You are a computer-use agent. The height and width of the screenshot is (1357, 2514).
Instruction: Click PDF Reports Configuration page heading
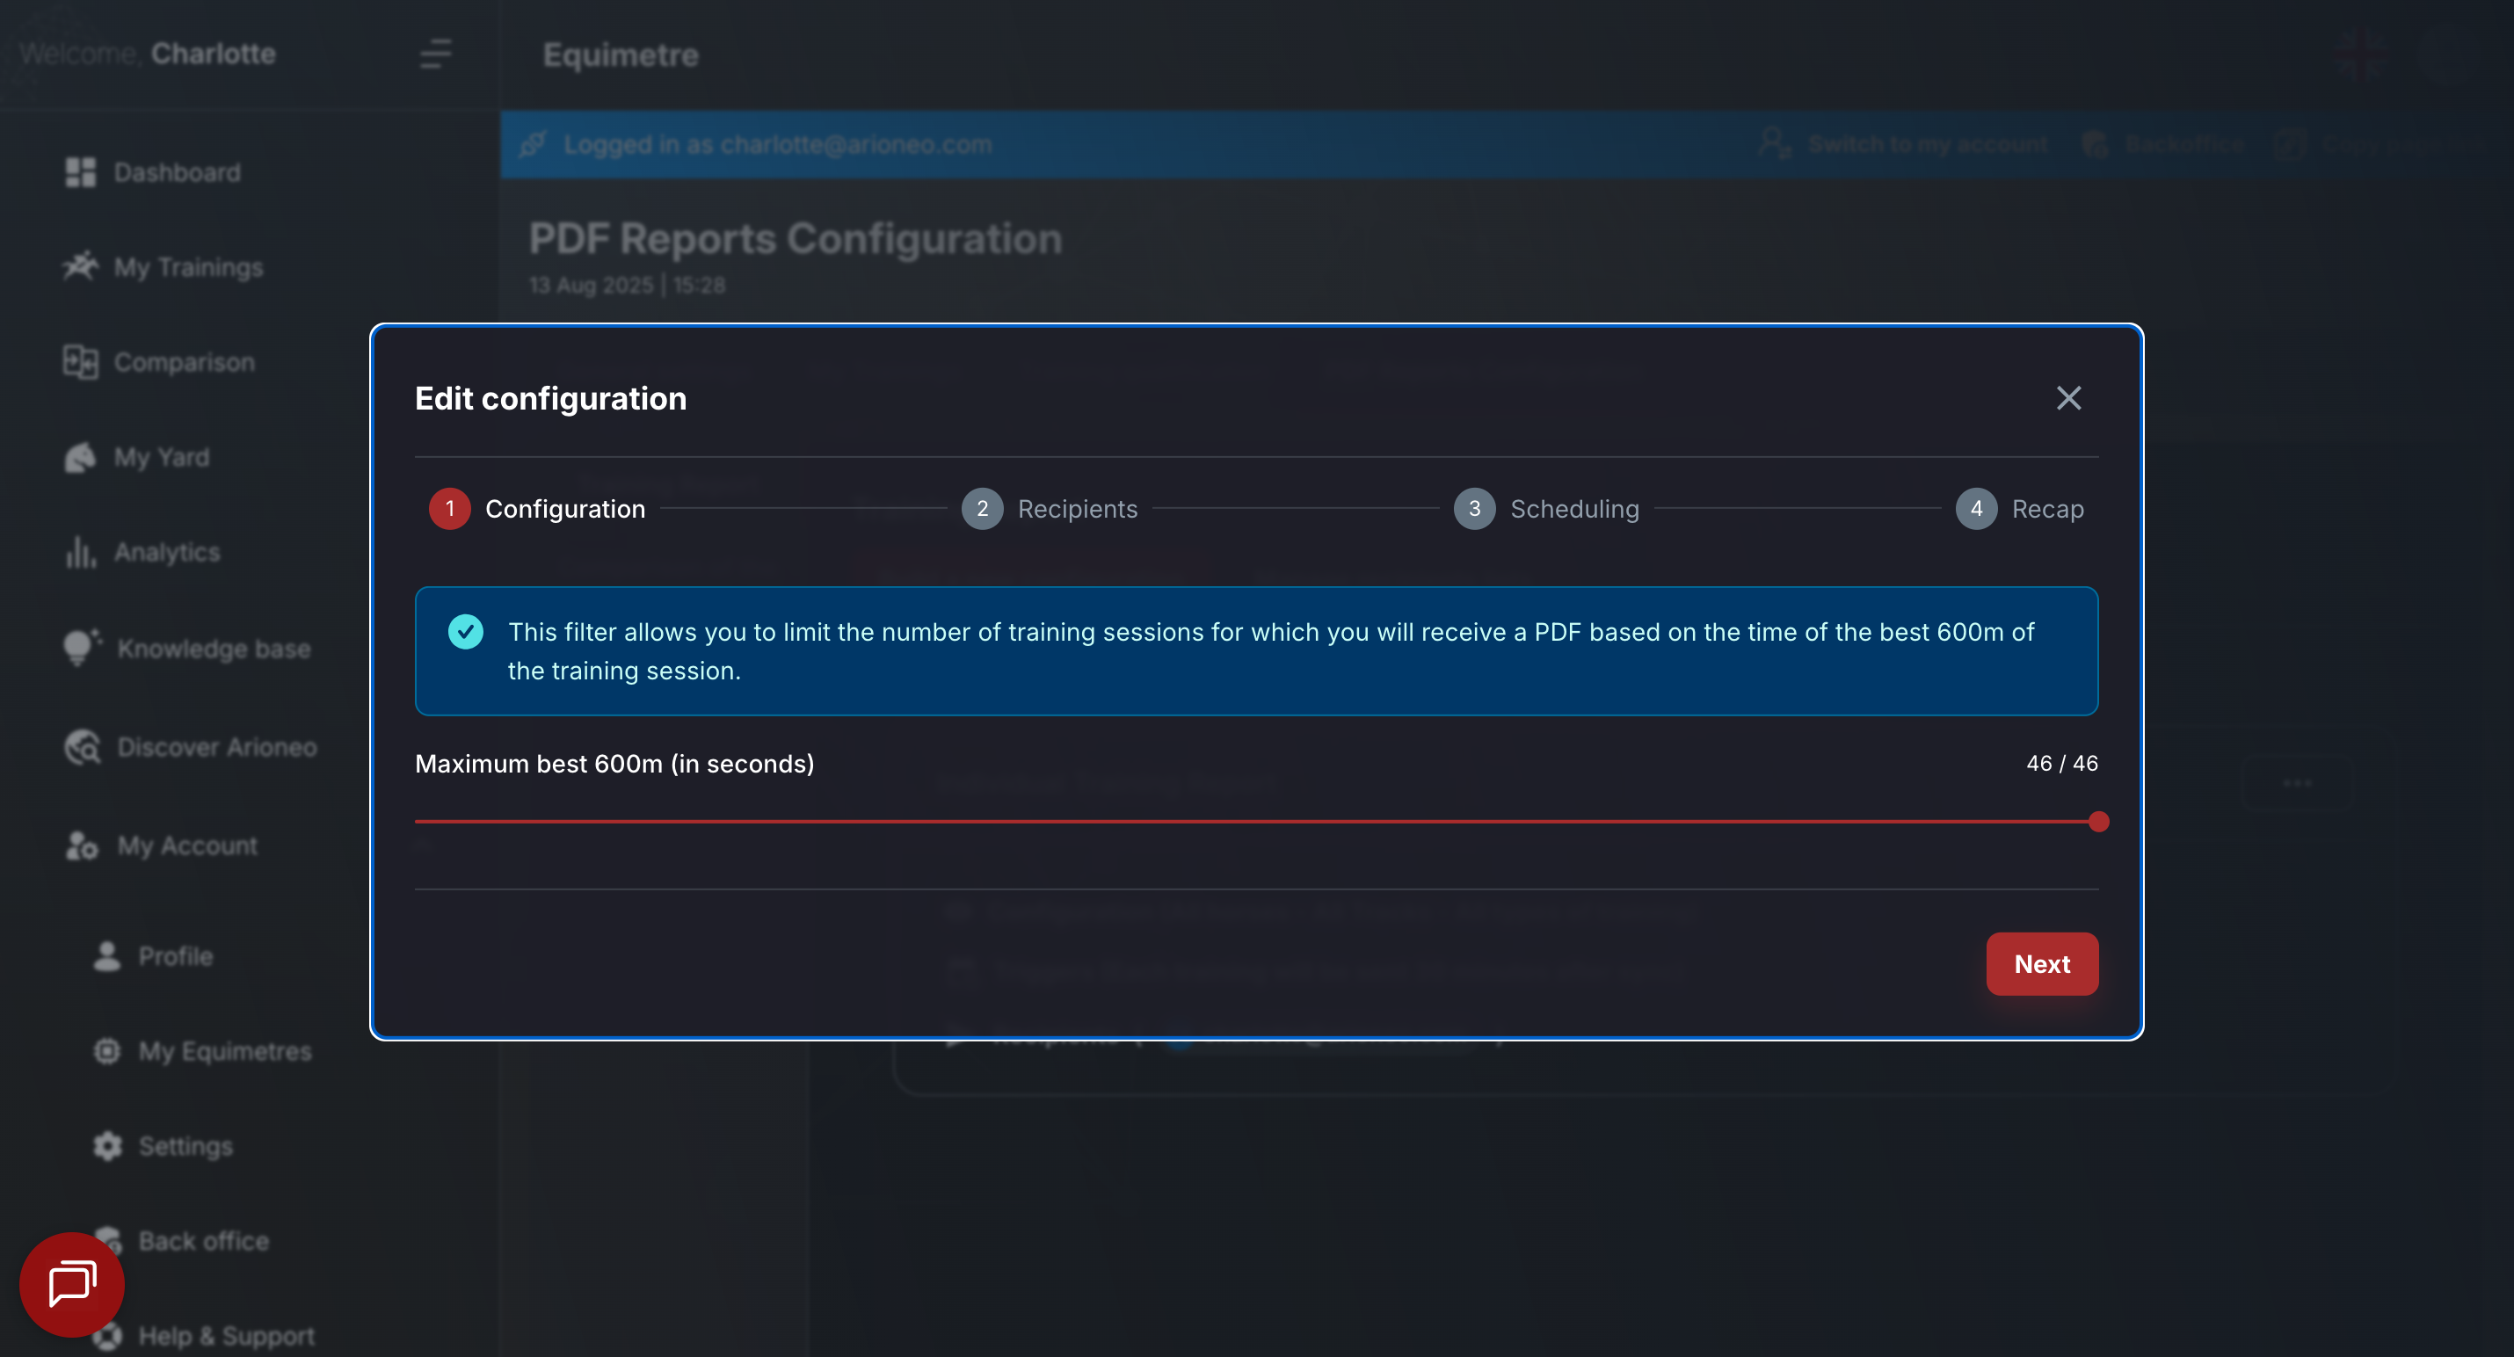(x=796, y=239)
